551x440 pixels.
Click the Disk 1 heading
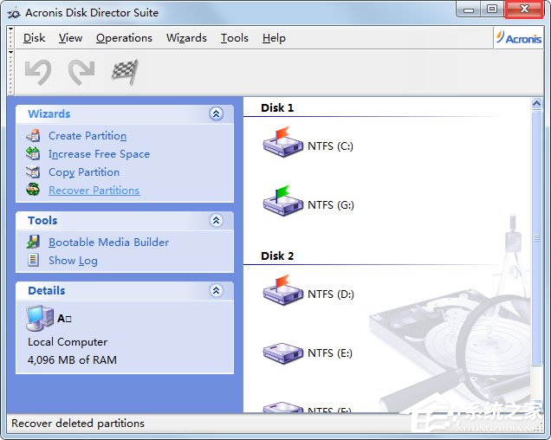pos(277,107)
